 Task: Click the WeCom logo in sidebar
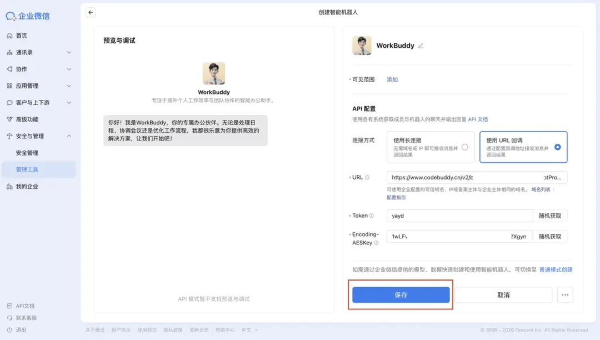28,16
